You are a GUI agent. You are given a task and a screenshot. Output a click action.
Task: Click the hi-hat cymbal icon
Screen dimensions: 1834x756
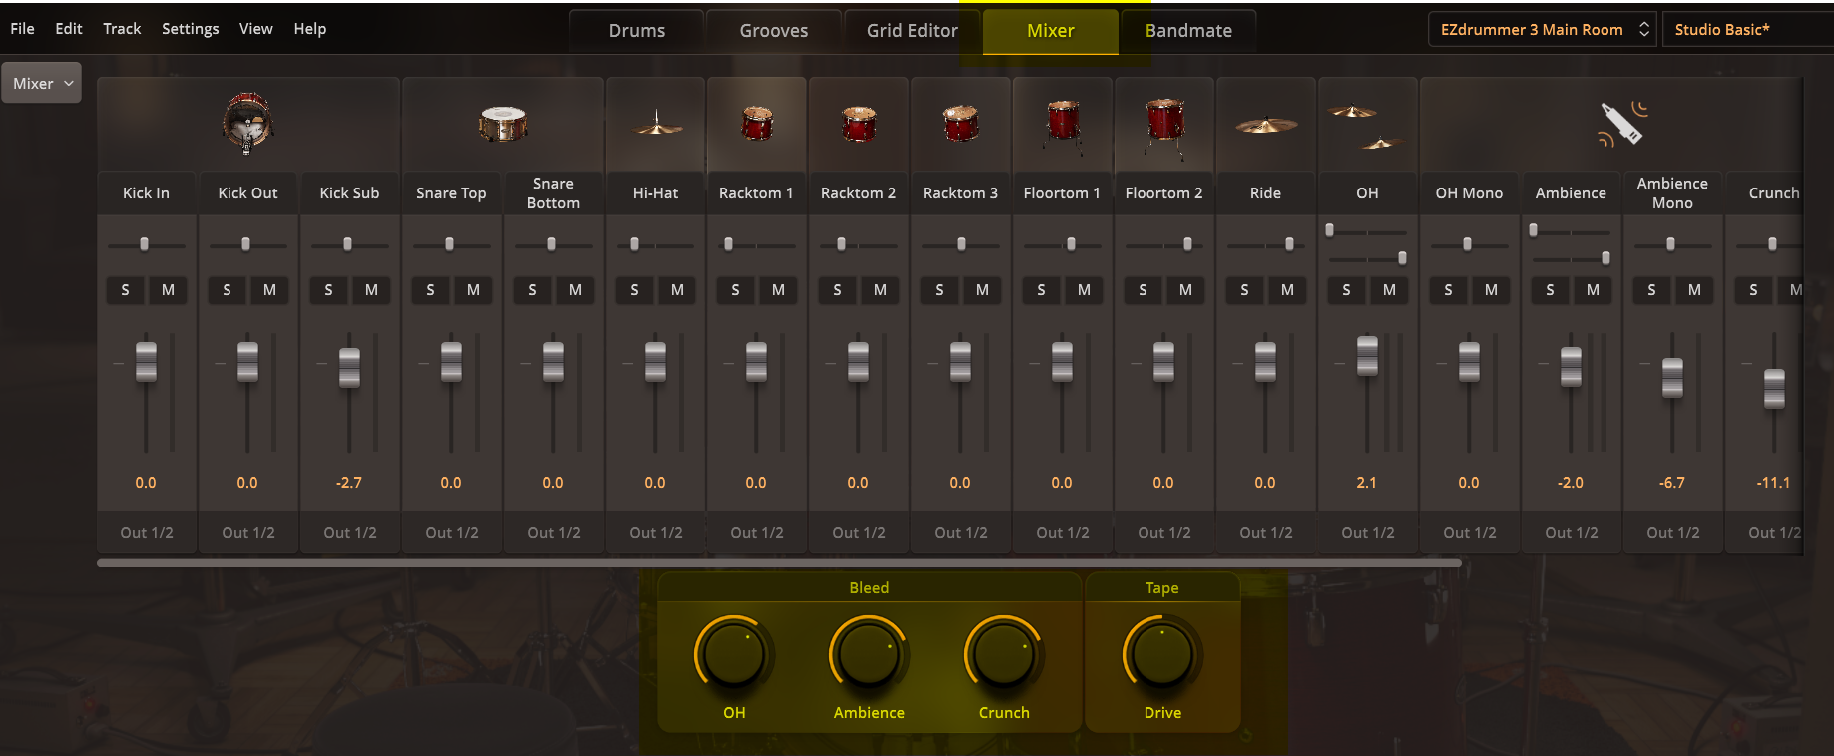coord(655,124)
